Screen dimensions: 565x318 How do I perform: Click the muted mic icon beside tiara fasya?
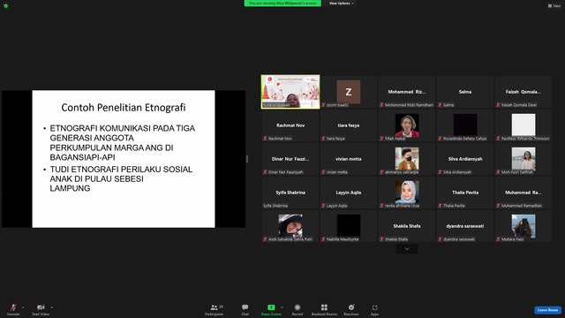323,139
